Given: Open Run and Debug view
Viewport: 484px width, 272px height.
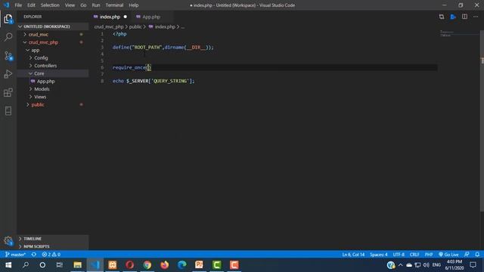Looking at the screenshot, I should click(8, 74).
